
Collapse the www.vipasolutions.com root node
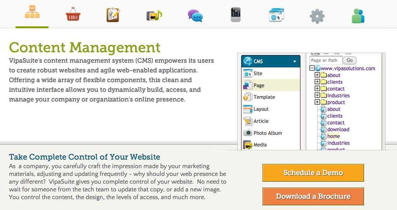(312, 69)
